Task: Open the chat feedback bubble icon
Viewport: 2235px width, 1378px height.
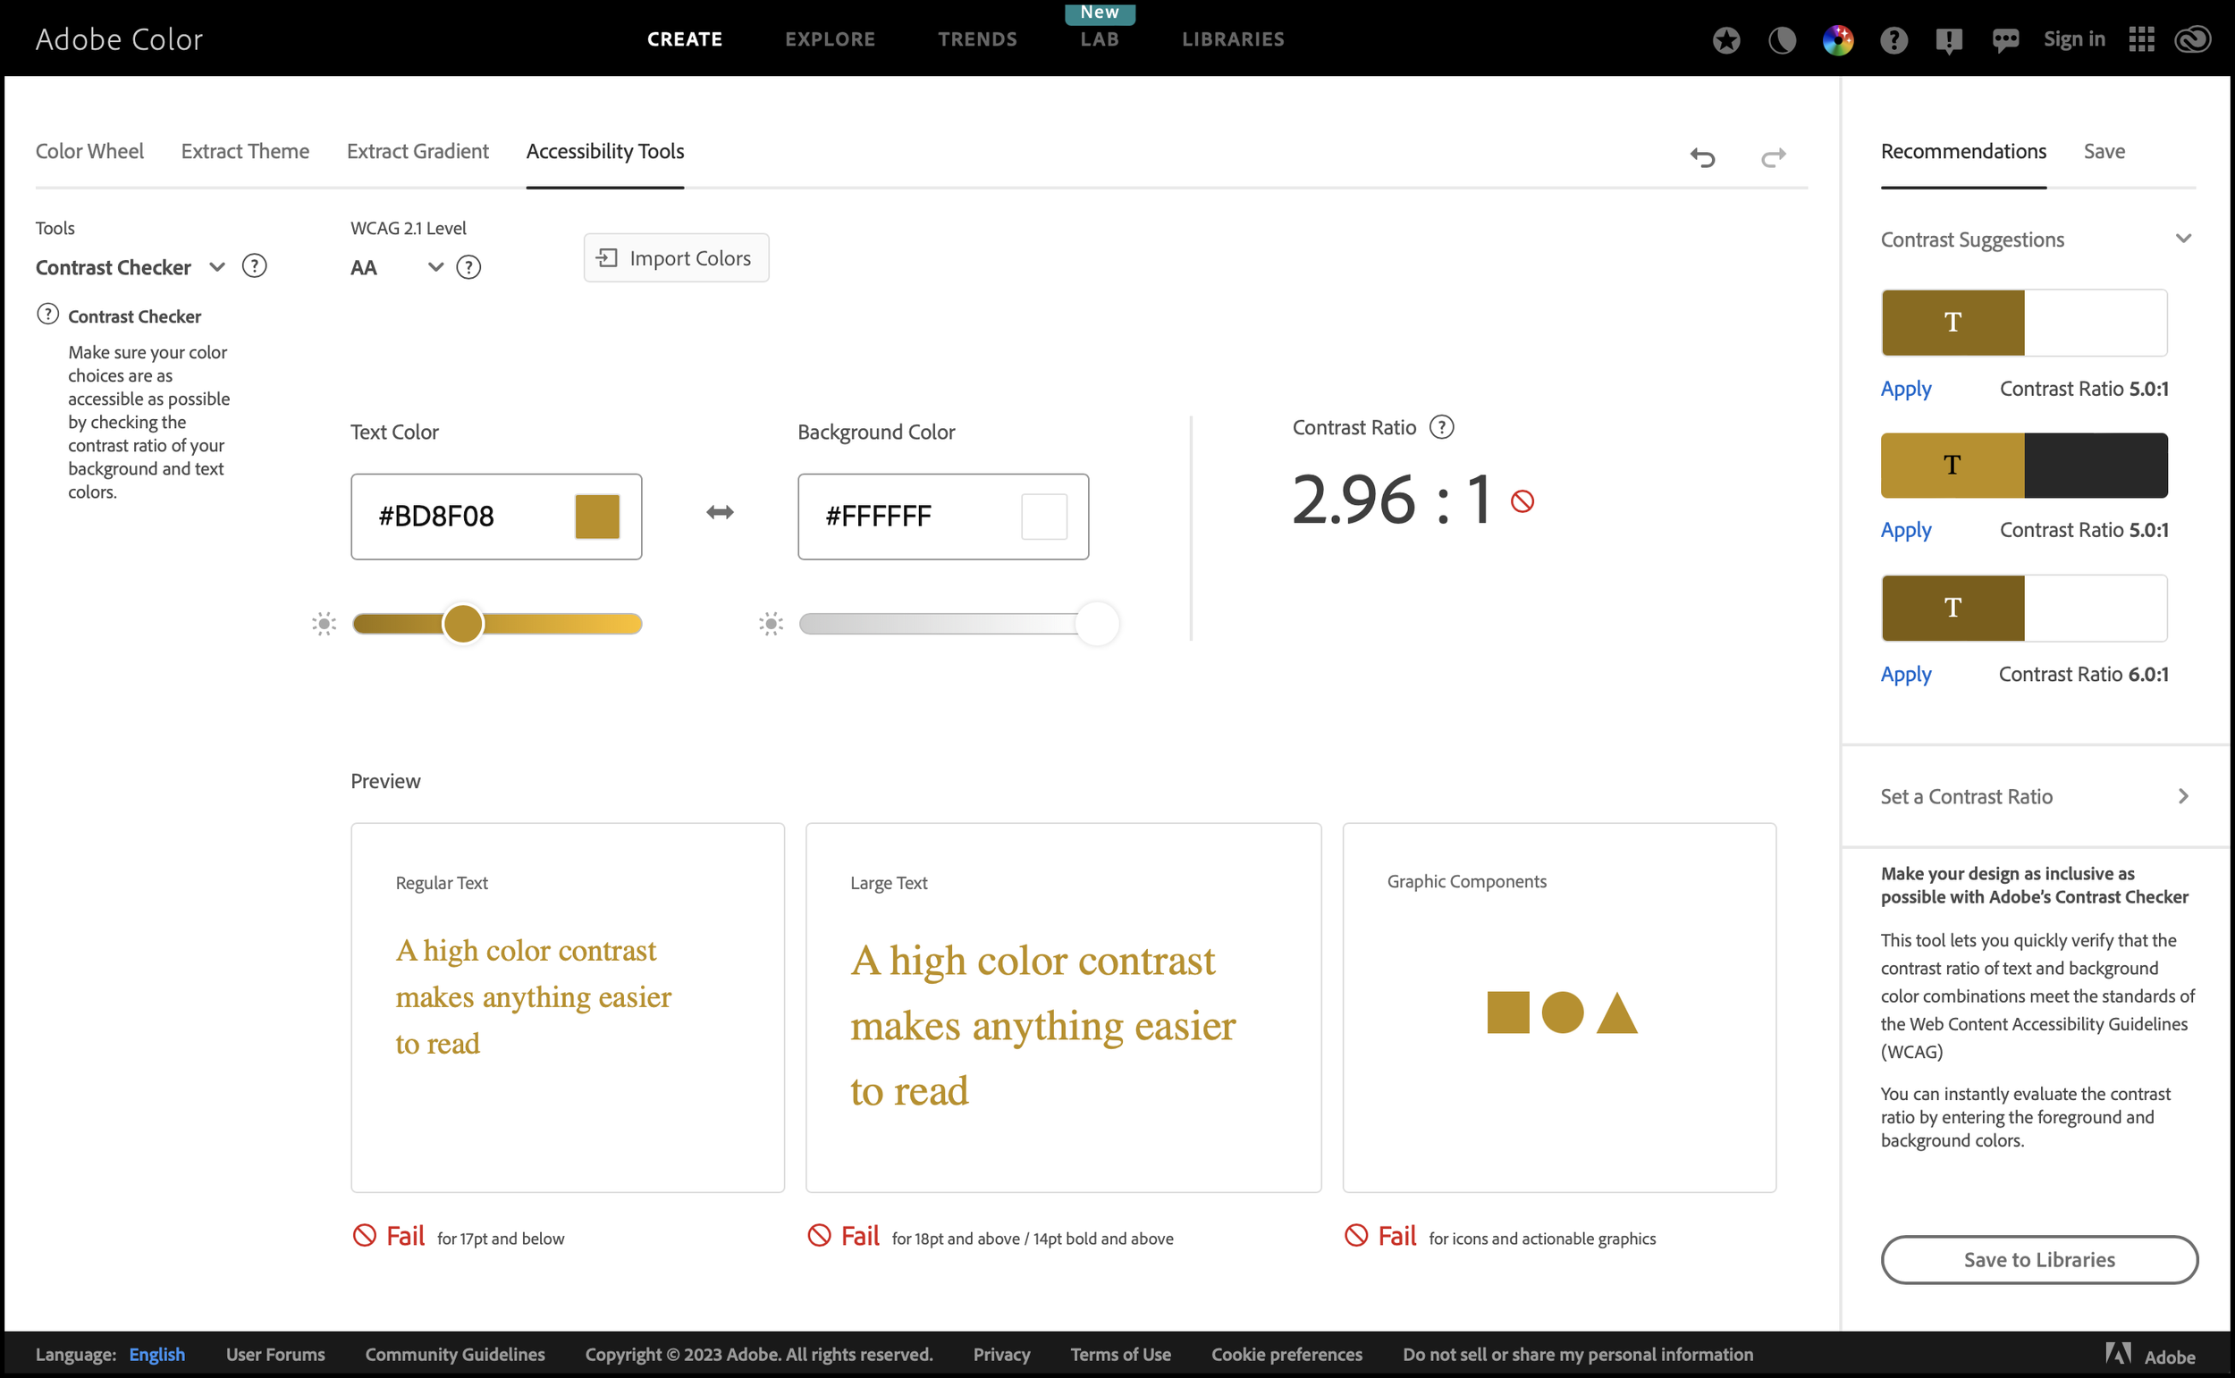Action: [x=2004, y=39]
